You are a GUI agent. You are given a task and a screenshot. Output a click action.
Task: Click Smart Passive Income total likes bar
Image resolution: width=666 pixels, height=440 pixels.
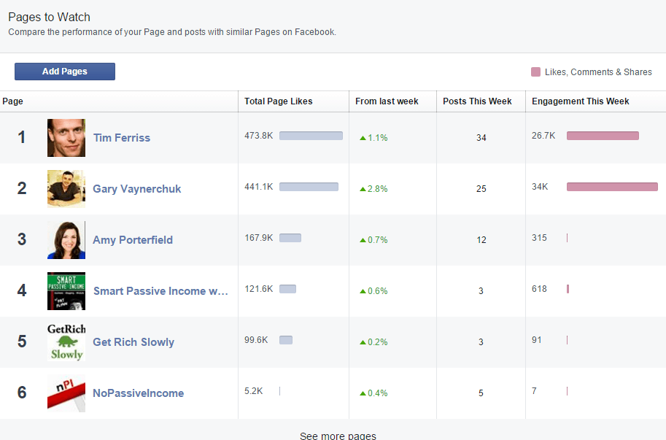pos(287,289)
